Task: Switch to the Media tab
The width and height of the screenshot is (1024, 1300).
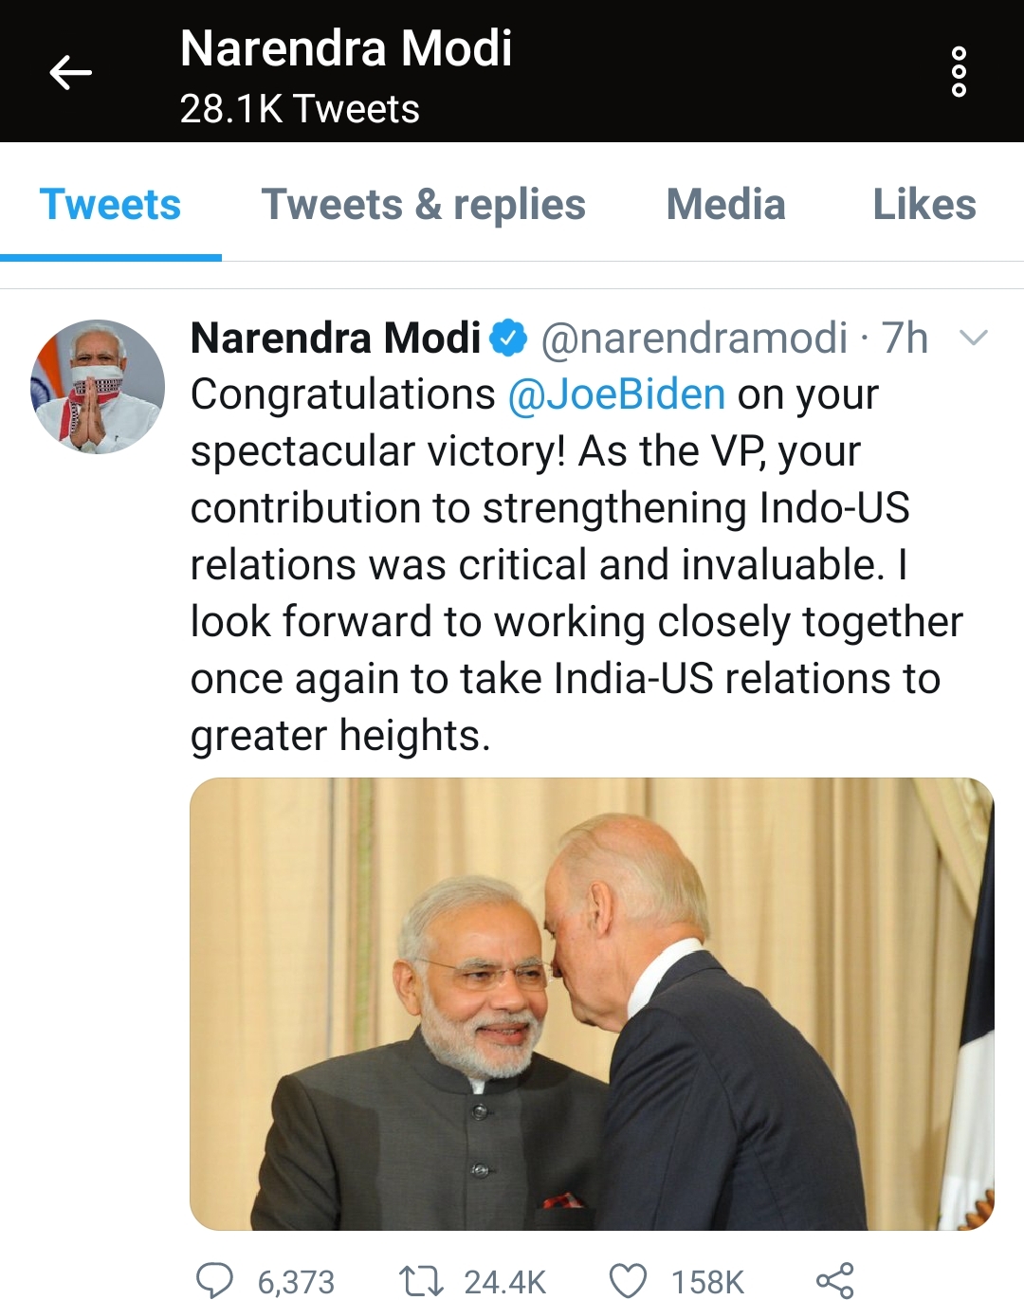Action: click(725, 205)
